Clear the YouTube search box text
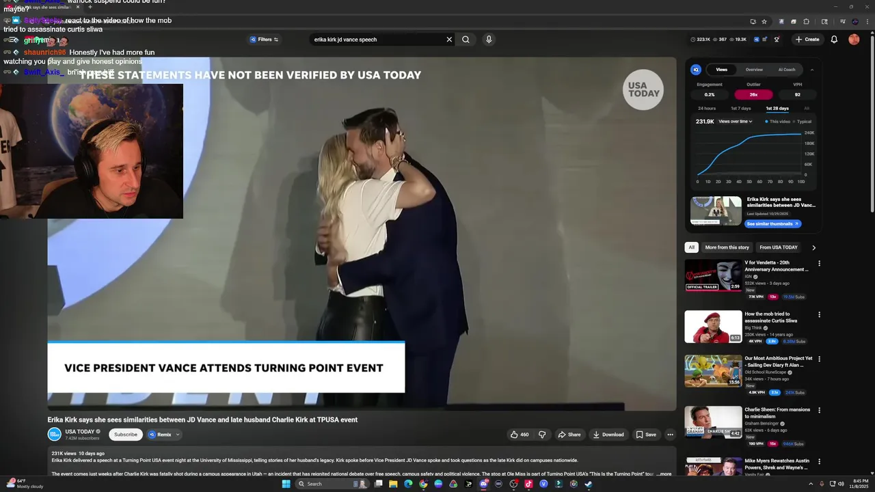The image size is (875, 492). pos(449,40)
